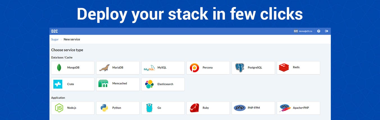Select the Crate icon

coord(58,84)
